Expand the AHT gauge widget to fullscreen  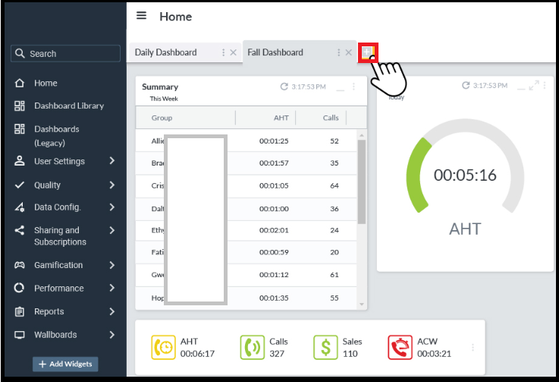pyautogui.click(x=534, y=85)
